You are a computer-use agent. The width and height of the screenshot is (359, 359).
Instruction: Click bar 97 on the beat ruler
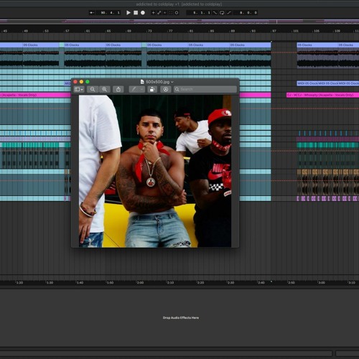tap(274, 31)
